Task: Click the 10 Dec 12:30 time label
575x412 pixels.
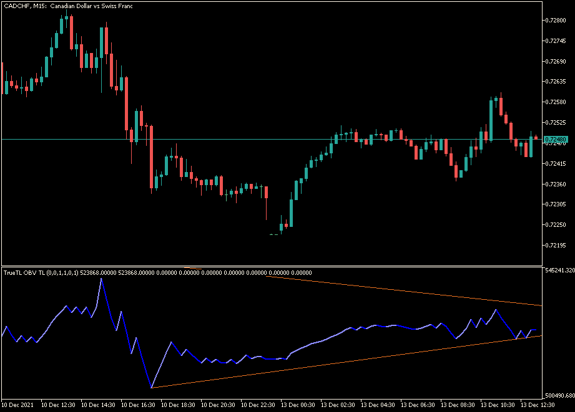Action: (x=58, y=405)
